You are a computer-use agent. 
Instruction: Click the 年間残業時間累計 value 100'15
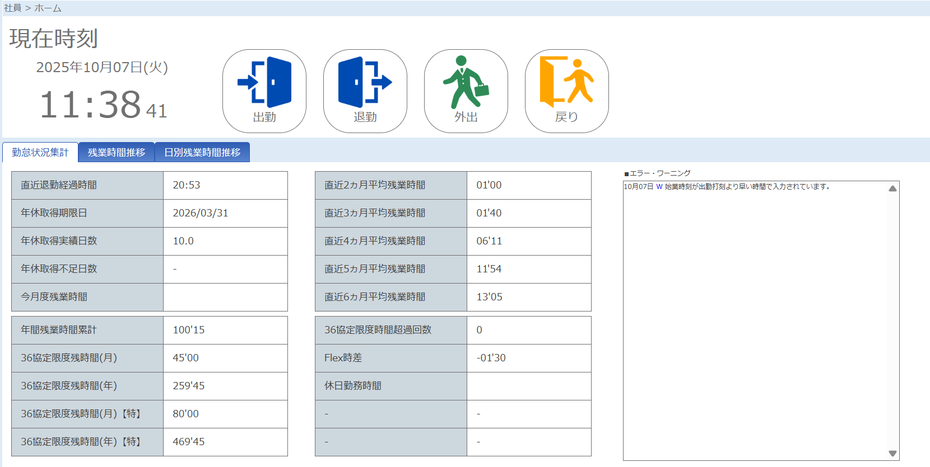click(189, 330)
